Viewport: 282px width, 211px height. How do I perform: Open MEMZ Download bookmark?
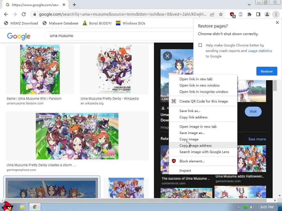[21, 23]
